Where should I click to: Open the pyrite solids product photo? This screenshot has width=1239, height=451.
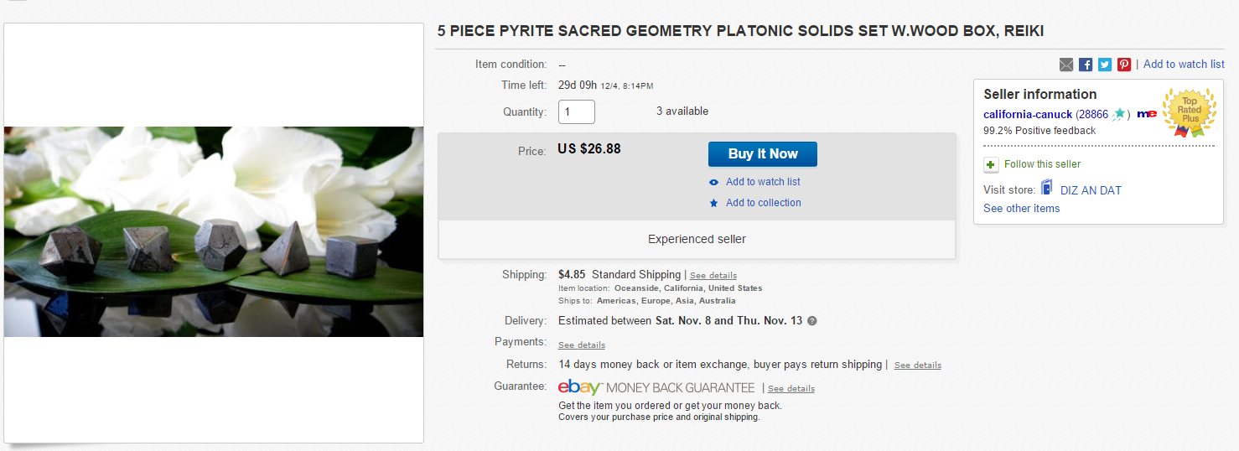214,232
